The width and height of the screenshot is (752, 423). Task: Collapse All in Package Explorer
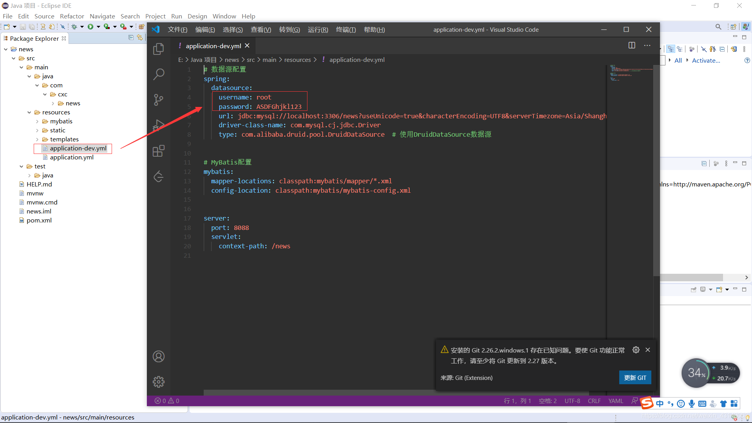tap(131, 38)
